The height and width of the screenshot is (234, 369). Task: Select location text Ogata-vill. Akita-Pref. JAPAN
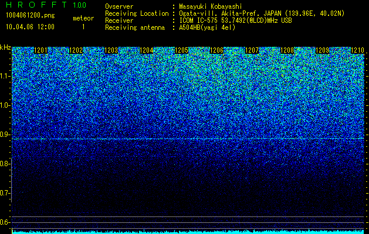point(230,13)
